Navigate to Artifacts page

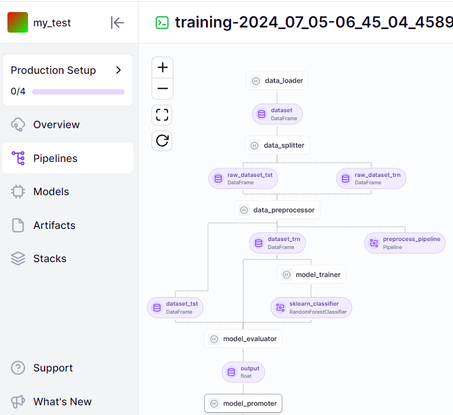coord(54,226)
